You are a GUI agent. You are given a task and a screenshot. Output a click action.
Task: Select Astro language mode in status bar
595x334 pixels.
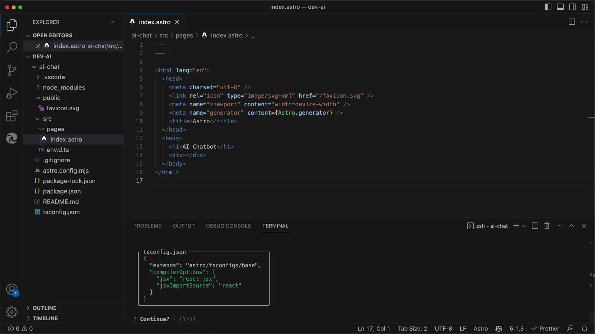pos(481,328)
